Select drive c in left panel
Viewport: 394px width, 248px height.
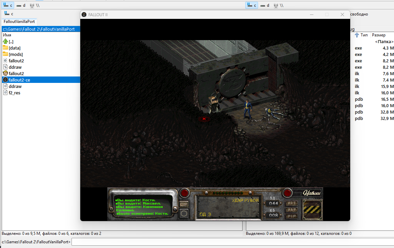[x=8, y=5]
